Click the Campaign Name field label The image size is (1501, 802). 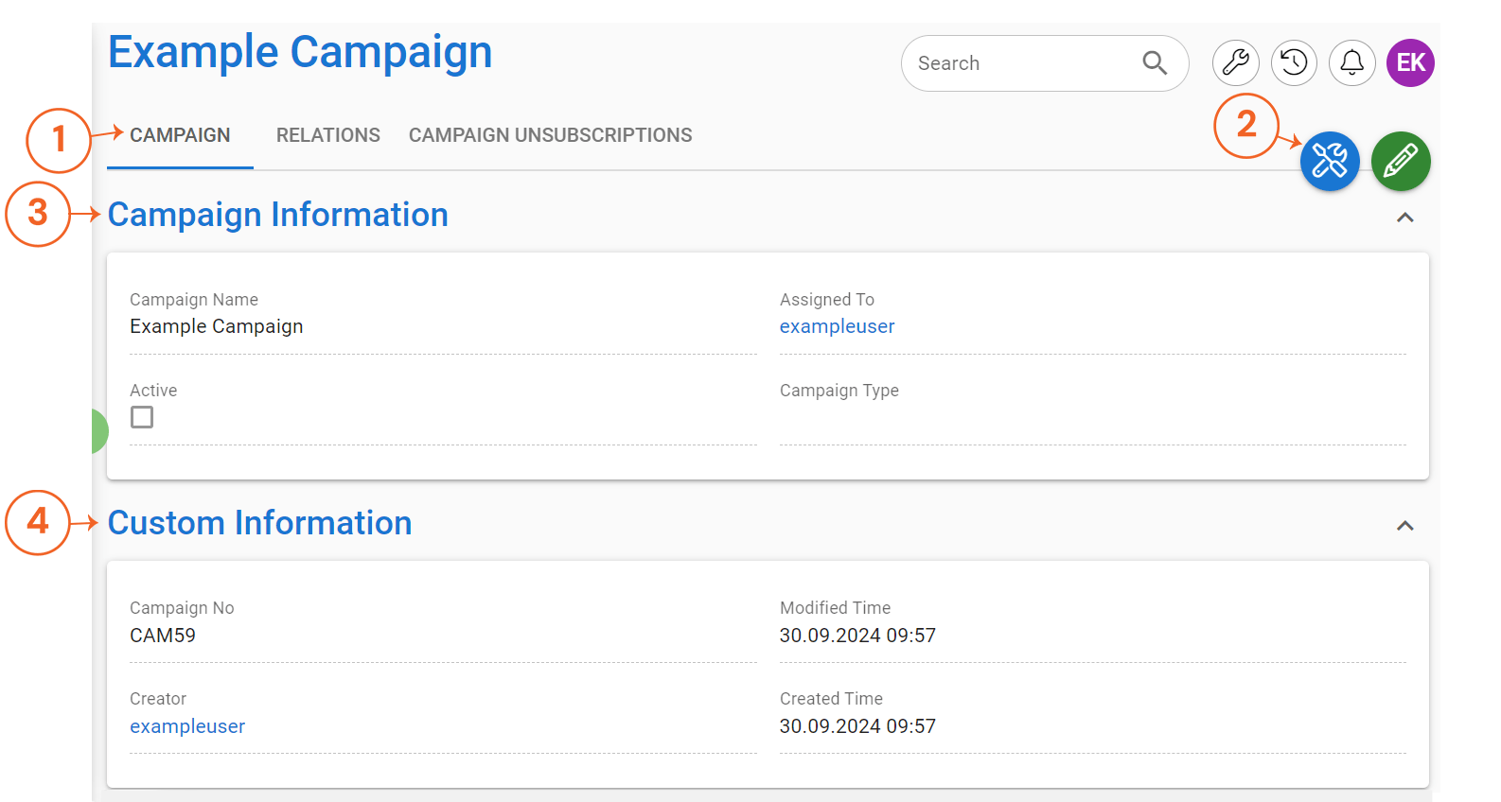coord(194,300)
